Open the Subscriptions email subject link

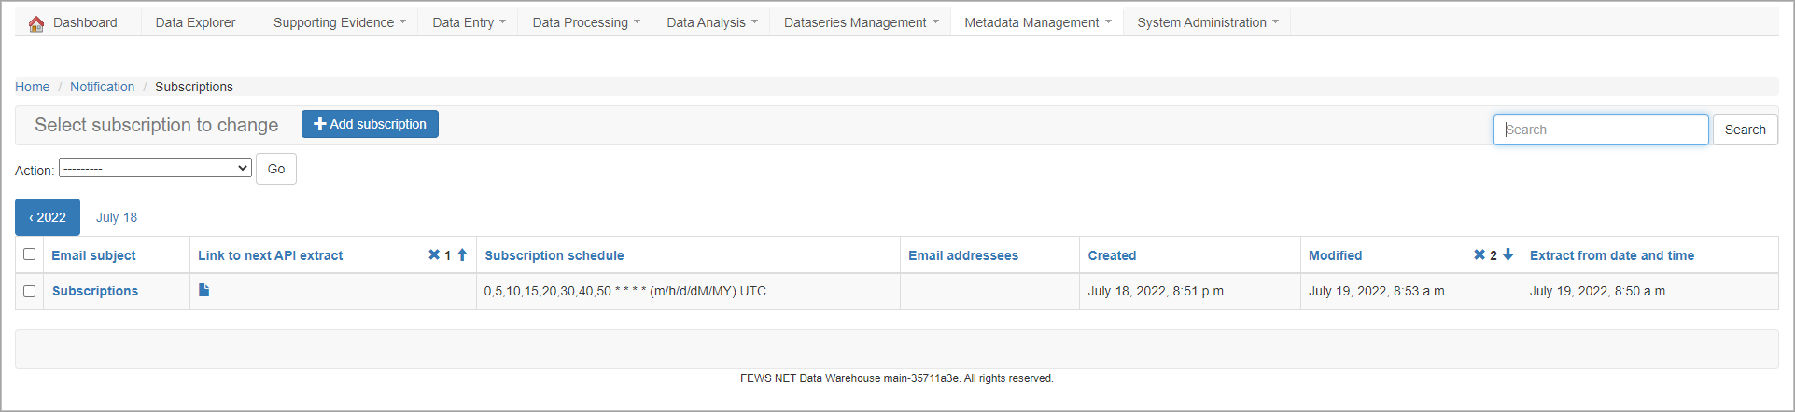click(x=95, y=291)
